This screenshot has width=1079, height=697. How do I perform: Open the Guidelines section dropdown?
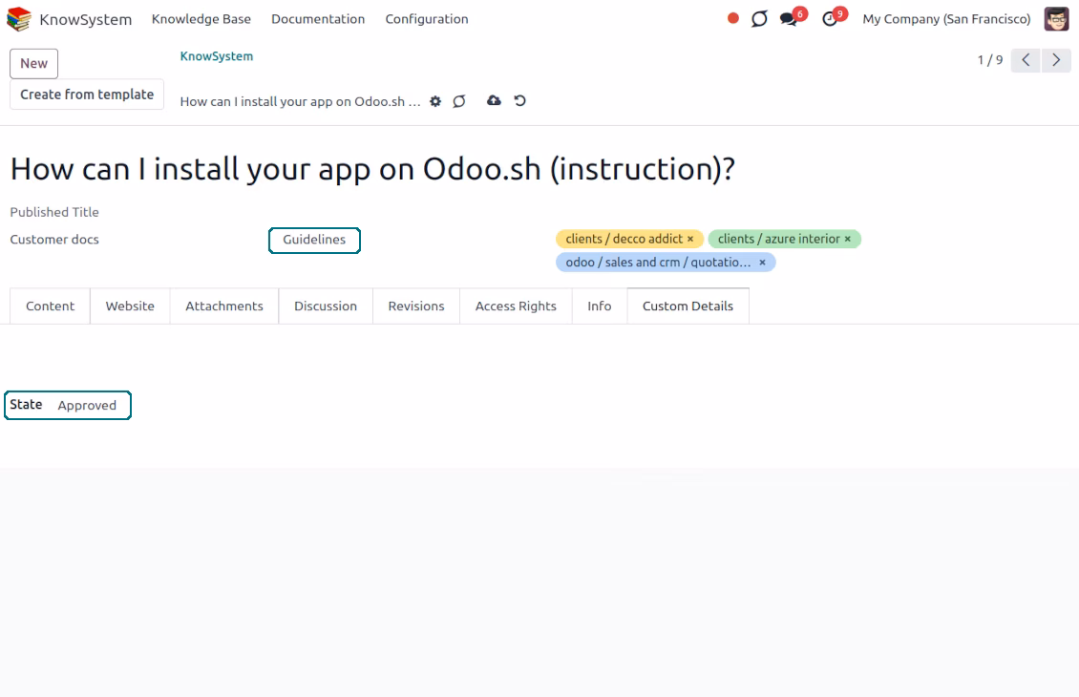click(314, 241)
